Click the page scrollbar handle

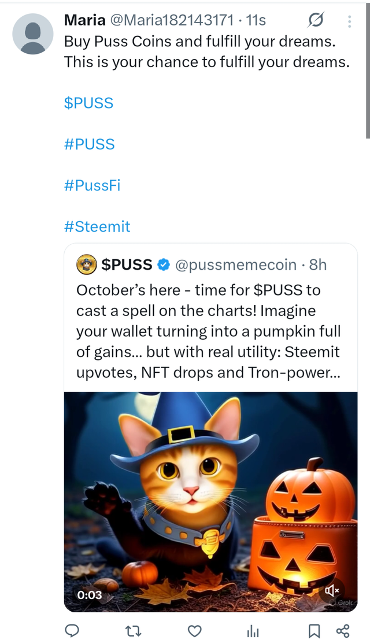coord(368,69)
